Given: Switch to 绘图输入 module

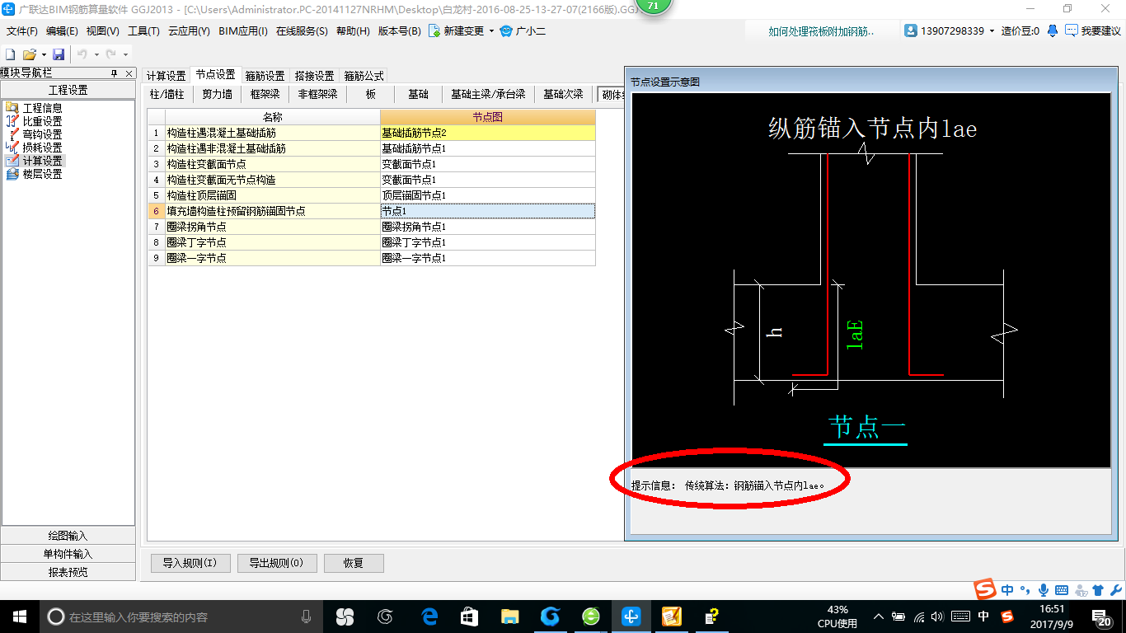Looking at the screenshot, I should [68, 536].
